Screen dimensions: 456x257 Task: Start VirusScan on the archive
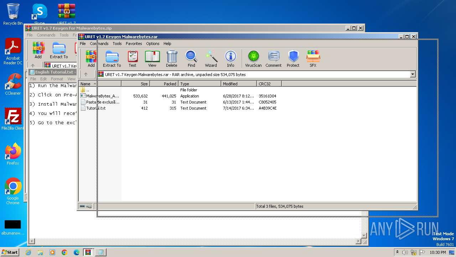click(x=253, y=59)
